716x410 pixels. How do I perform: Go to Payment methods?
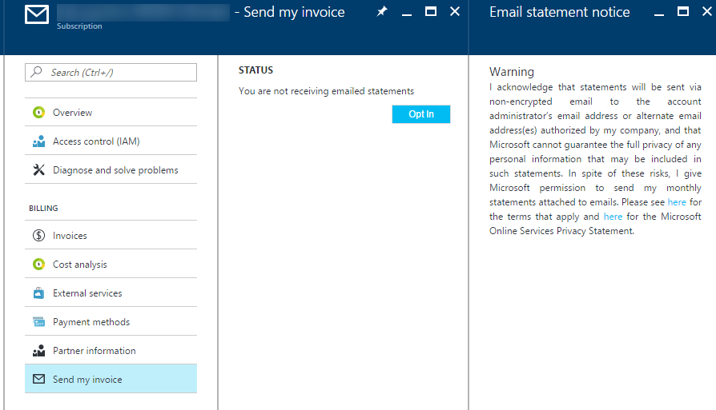pyautogui.click(x=91, y=322)
